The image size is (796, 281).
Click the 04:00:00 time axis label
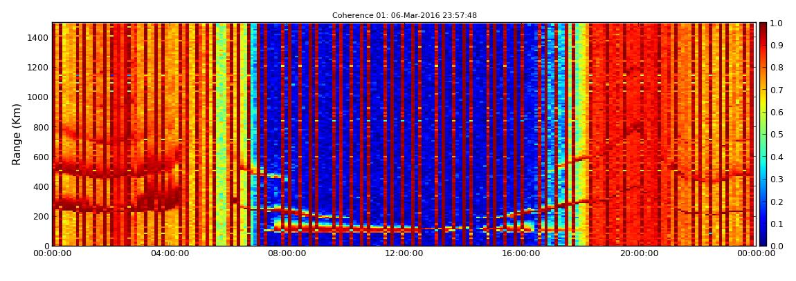coord(170,253)
